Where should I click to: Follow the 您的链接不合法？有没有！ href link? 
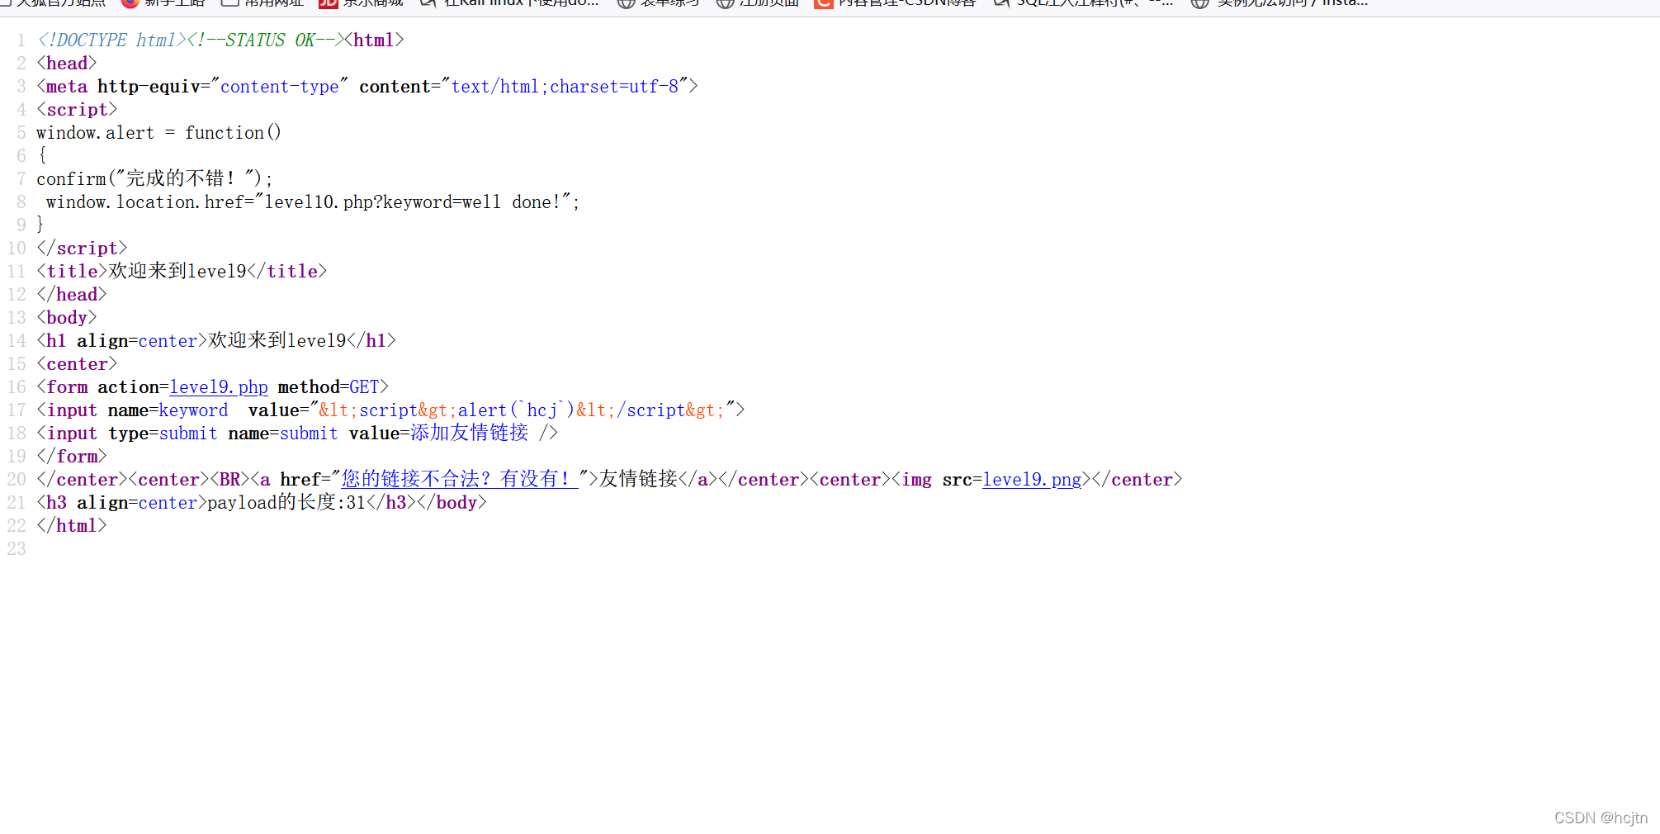tap(460, 479)
